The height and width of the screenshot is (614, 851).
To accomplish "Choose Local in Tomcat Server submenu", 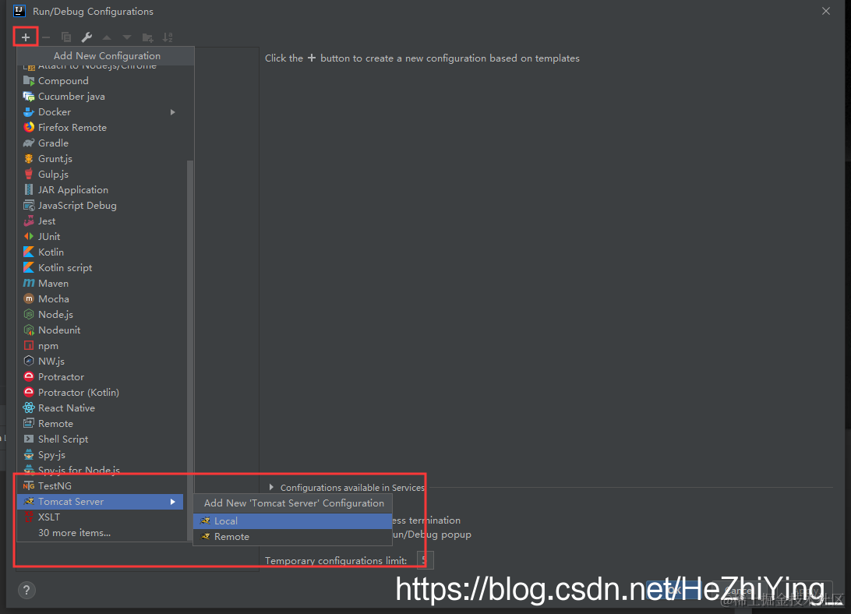I will pyautogui.click(x=292, y=521).
